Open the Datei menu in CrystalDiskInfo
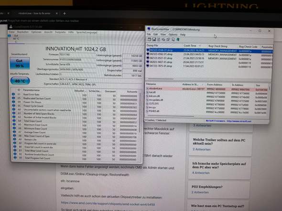 pyautogui.click(x=11, y=32)
